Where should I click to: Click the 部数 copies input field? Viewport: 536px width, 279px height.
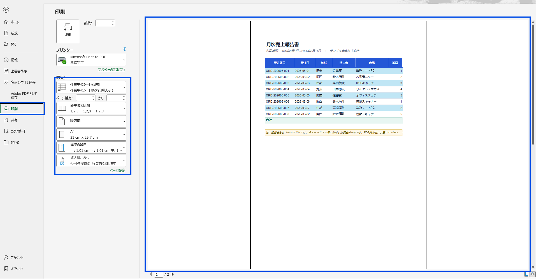pos(103,23)
